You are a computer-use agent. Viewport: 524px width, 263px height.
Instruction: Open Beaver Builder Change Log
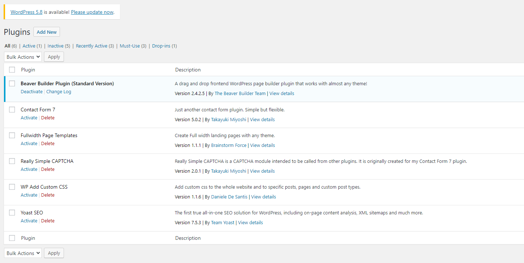(59, 92)
